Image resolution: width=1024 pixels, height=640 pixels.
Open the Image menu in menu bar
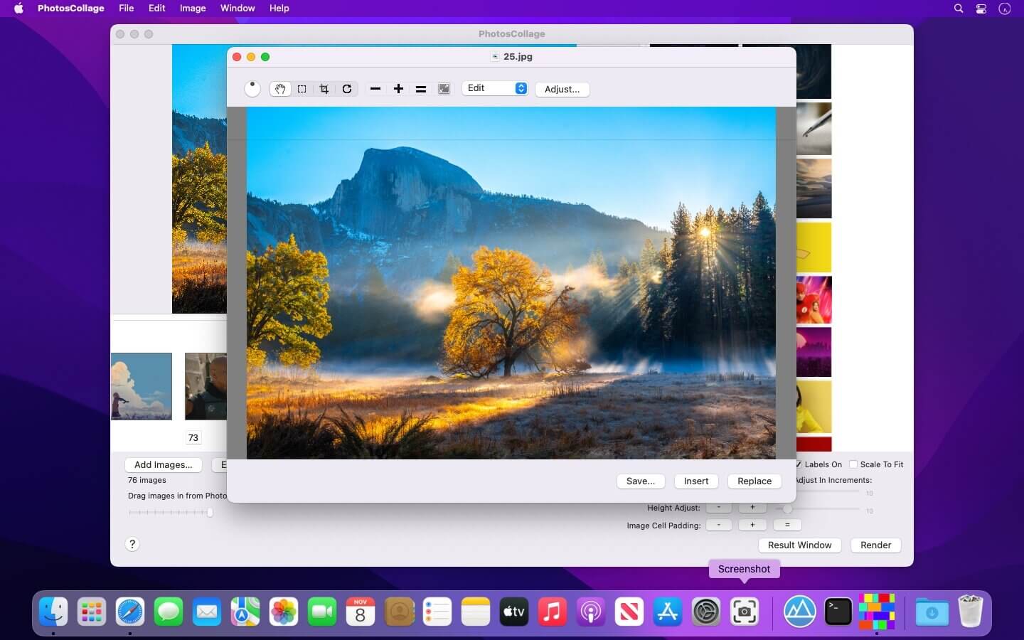point(192,9)
